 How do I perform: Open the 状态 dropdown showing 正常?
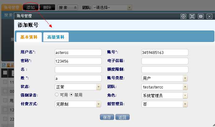coord(78,87)
